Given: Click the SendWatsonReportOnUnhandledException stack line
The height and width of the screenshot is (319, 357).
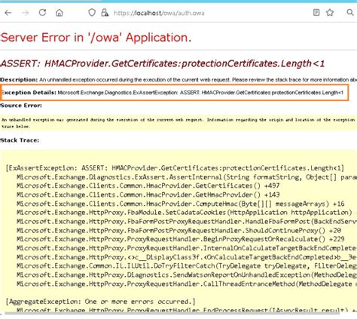Looking at the screenshot, I should pos(187,275).
